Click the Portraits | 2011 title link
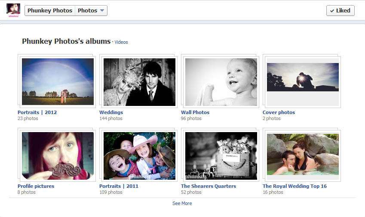The height and width of the screenshot is (217, 365). [x=119, y=186]
